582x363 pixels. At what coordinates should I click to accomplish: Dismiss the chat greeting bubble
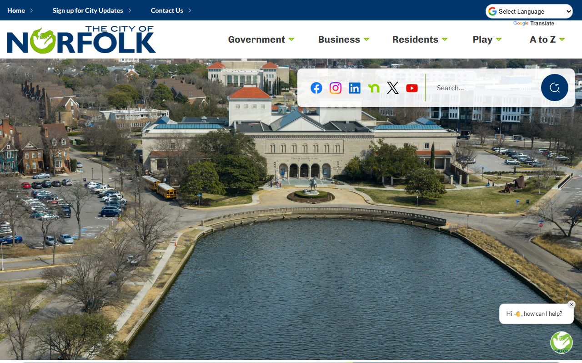(572, 304)
